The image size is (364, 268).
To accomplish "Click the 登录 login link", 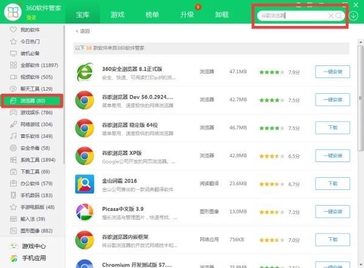I will click(x=31, y=18).
